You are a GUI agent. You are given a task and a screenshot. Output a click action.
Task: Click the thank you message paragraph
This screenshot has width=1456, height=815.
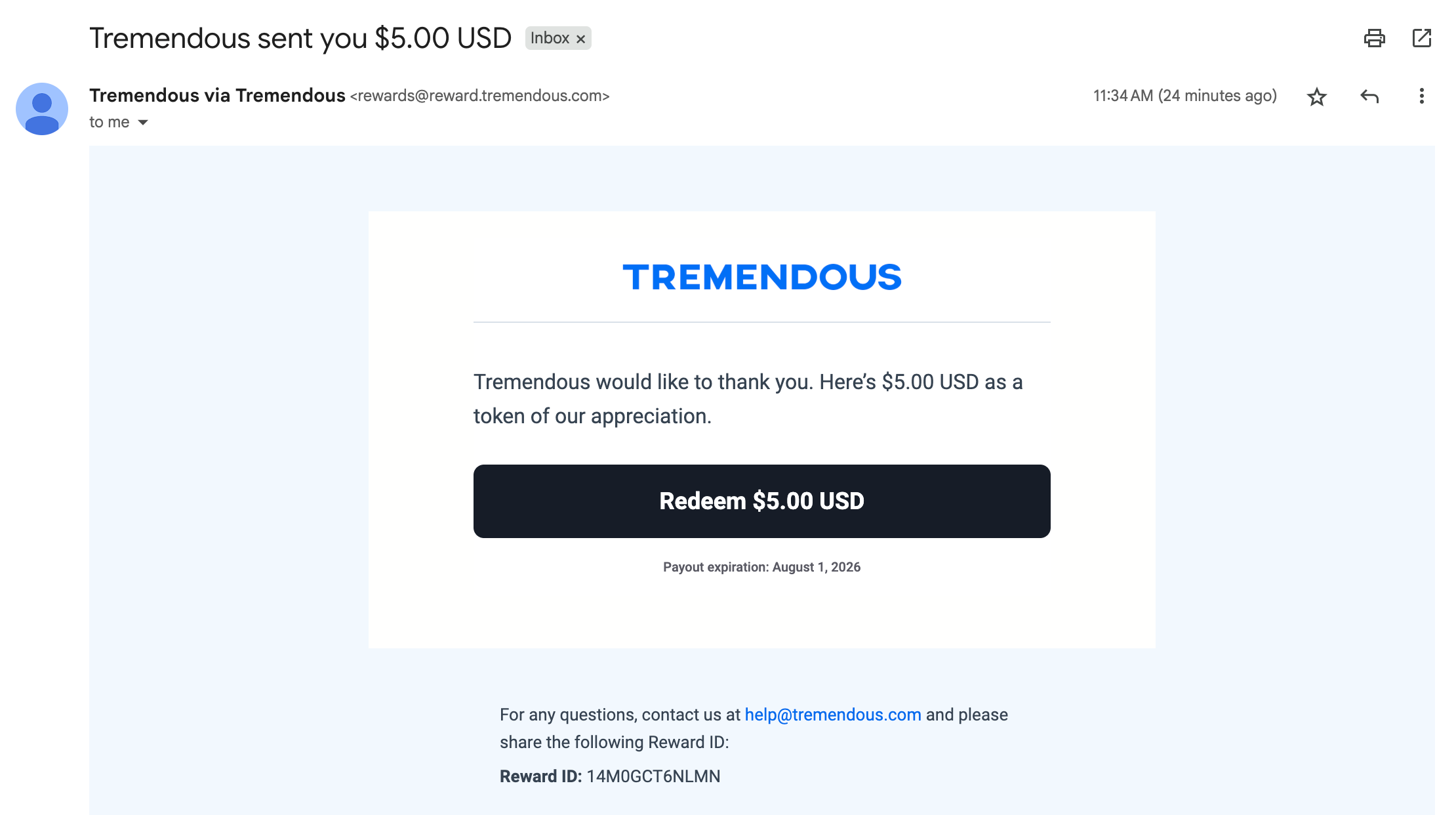pyautogui.click(x=748, y=399)
